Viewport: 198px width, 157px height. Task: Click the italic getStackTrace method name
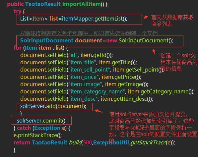click(148, 143)
